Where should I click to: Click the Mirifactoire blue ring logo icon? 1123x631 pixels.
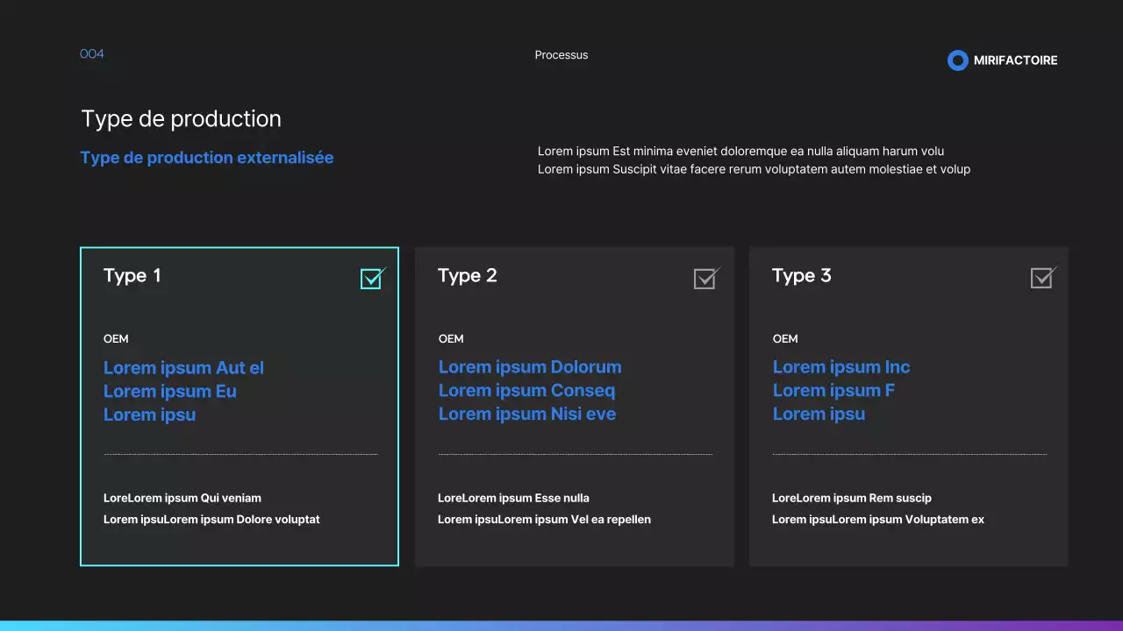click(x=958, y=60)
